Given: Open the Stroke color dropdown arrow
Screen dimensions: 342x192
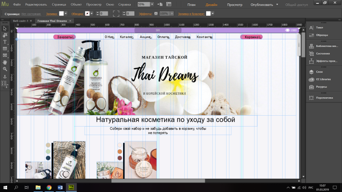Looking at the screenshot, I should click(92, 13).
